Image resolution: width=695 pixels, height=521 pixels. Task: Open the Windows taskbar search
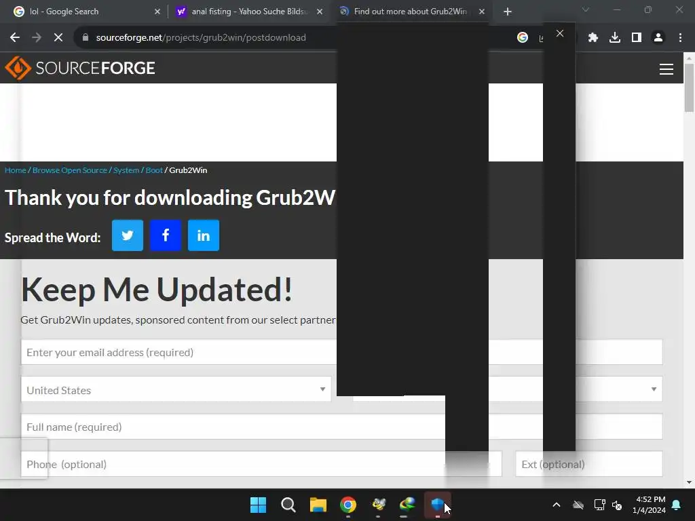click(288, 505)
